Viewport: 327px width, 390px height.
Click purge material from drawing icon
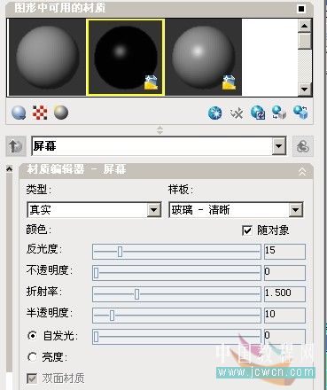[237, 113]
